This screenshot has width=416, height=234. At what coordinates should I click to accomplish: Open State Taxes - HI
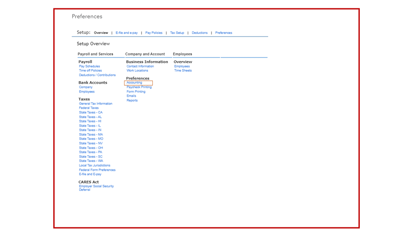pos(90,121)
